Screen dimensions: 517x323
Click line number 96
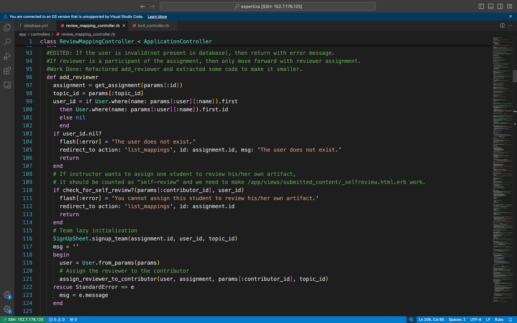(29, 77)
